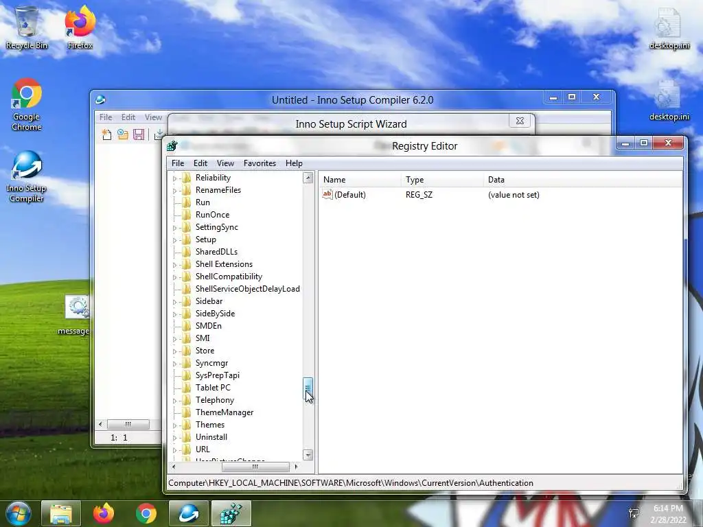Open the File menu in Registry Editor

point(178,163)
